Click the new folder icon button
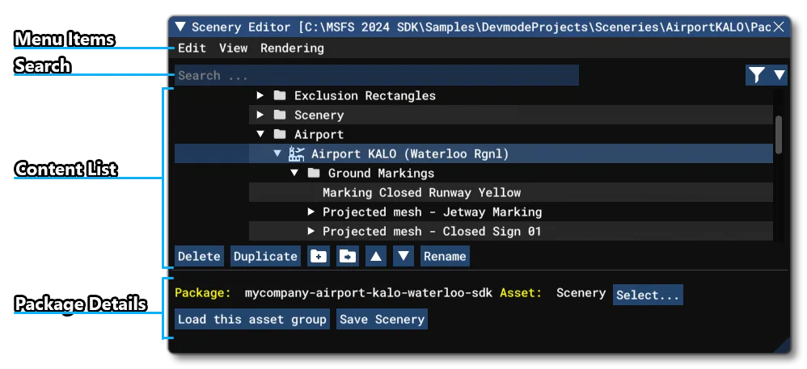Viewport: 807px width, 369px height. [319, 256]
